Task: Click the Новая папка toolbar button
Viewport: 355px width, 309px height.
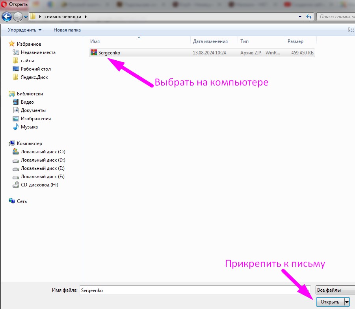Action: (x=67, y=30)
